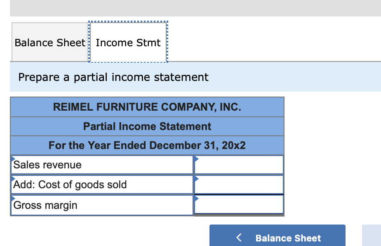Select the Income Stmt tab
Screen dimensions: 381x246
point(128,43)
